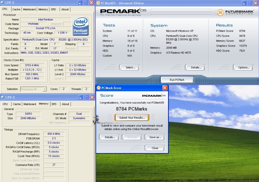Image resolution: width=259 pixels, height=182 pixels.
Task: Click the Core Voltage value '1.536 V'
Action: (63, 33)
